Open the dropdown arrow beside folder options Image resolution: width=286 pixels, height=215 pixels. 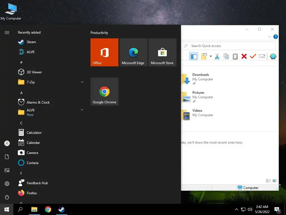[211, 56]
